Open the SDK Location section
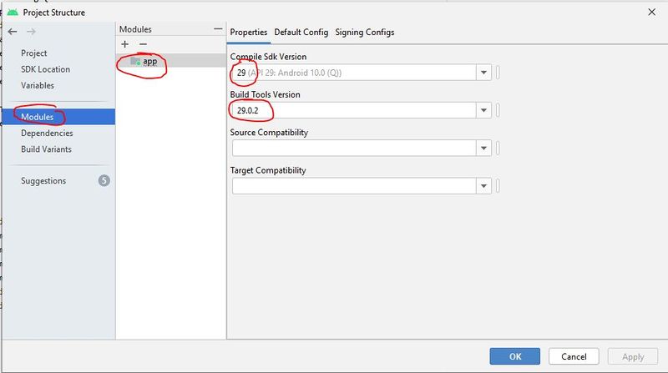The height and width of the screenshot is (373, 668). click(45, 69)
